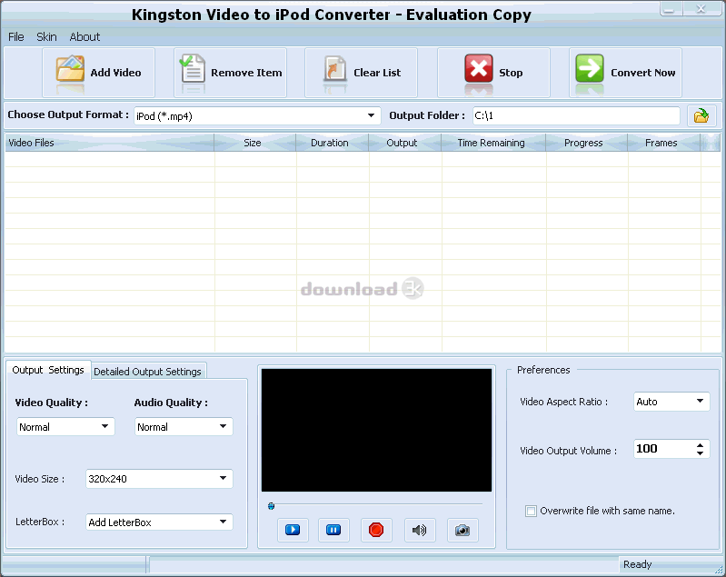Play the preview video
The width and height of the screenshot is (726, 577).
293,530
